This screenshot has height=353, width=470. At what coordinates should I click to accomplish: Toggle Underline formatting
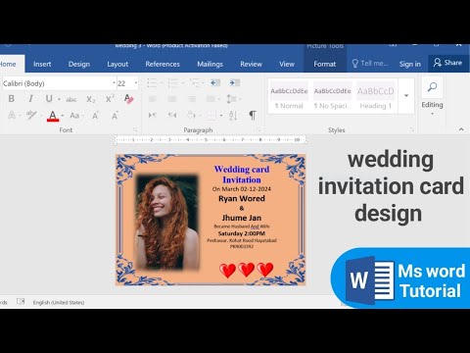49,98
